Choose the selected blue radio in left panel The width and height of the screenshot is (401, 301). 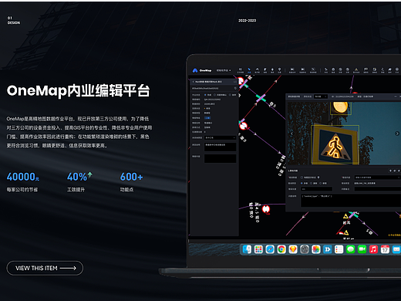(x=205, y=95)
